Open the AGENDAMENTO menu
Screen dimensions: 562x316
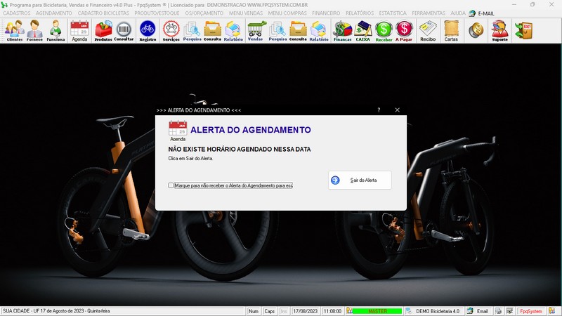point(54,13)
